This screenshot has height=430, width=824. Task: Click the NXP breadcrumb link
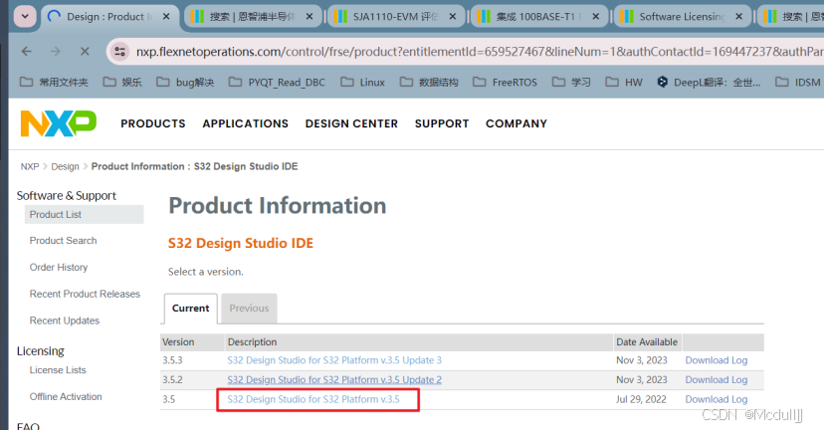click(x=30, y=166)
